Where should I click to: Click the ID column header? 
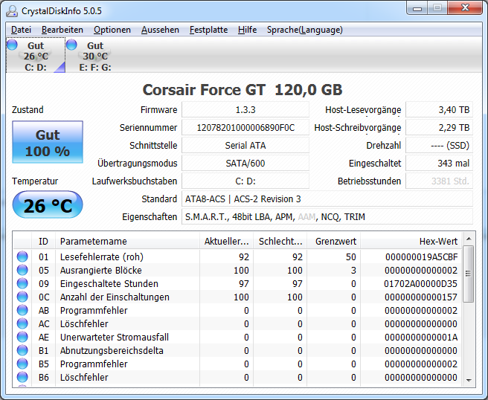tap(44, 241)
